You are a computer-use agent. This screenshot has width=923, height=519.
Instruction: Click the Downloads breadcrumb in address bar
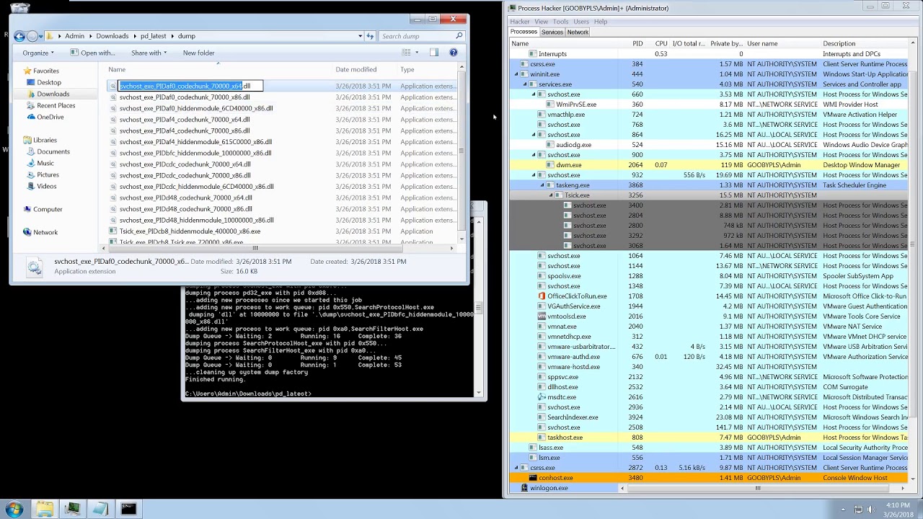tap(112, 36)
